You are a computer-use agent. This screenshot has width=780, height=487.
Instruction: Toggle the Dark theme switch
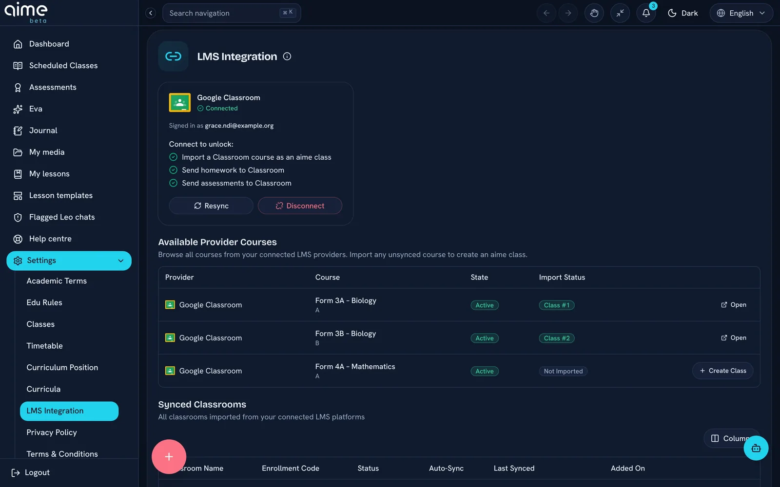[683, 13]
